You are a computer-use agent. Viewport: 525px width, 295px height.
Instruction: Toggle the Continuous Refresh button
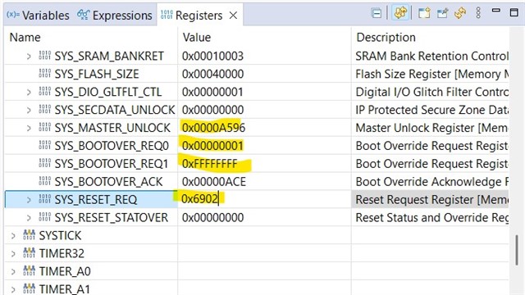[400, 13]
